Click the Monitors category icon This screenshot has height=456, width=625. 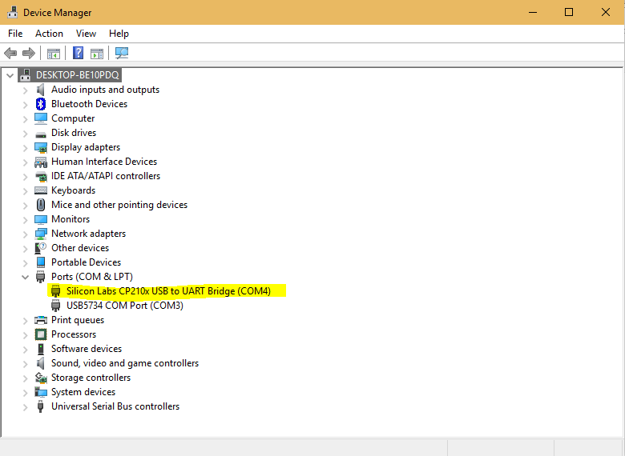click(x=41, y=219)
